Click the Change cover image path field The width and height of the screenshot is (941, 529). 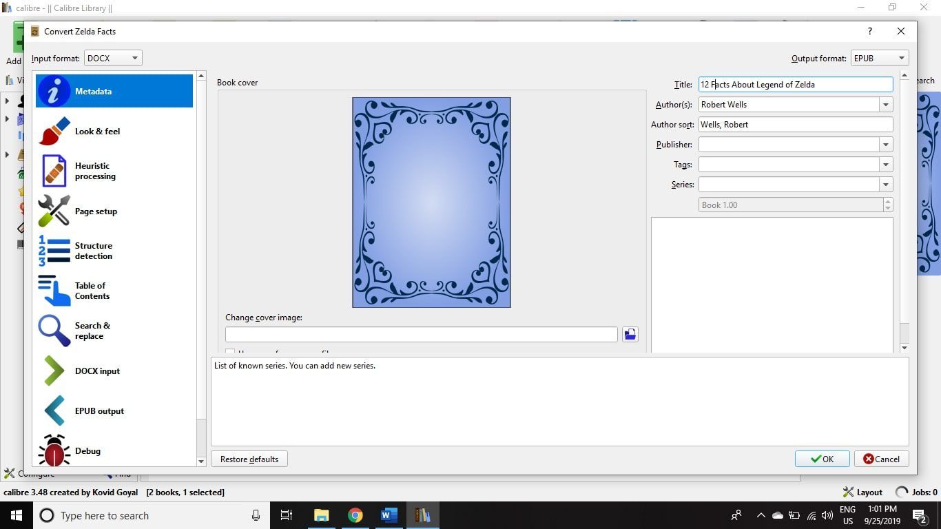click(422, 334)
